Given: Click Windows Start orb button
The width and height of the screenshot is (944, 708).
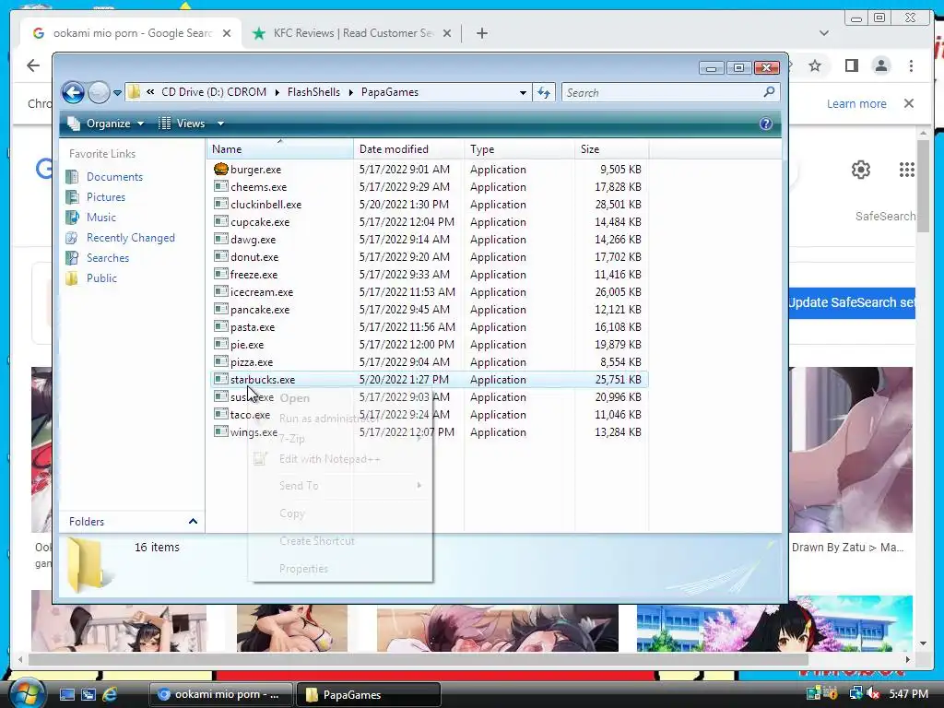Looking at the screenshot, I should point(26,693).
